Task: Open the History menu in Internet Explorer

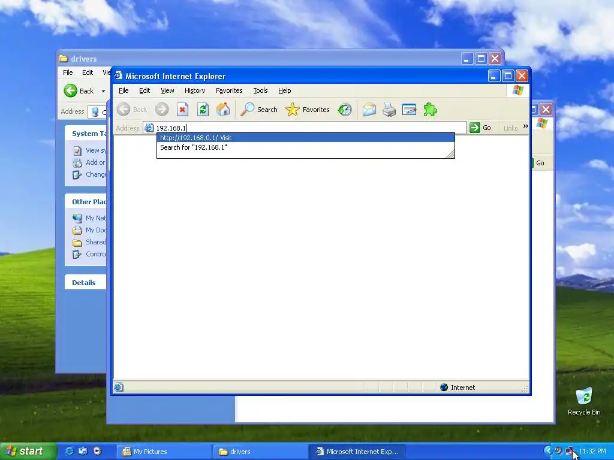Action: pos(195,90)
